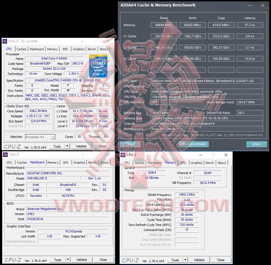Image resolution: width=271 pixels, height=265 pixels.
Task: Click Bus Speed value 124.64 MHz
Action: click(x=38, y=121)
